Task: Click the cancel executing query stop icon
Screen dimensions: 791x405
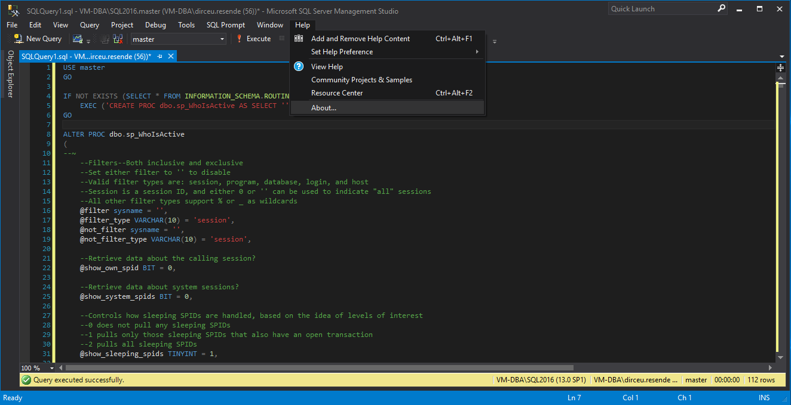Action: click(x=282, y=39)
